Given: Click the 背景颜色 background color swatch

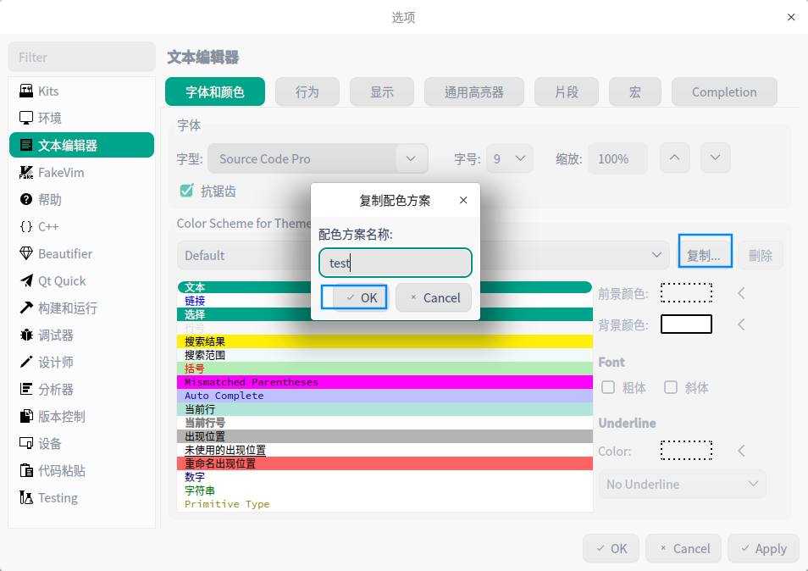Looking at the screenshot, I should point(686,324).
